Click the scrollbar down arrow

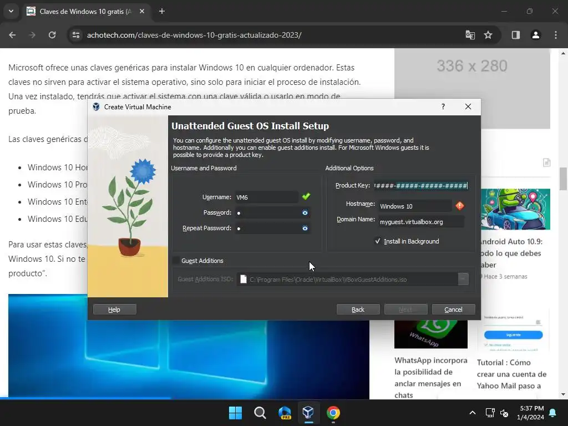click(563, 394)
